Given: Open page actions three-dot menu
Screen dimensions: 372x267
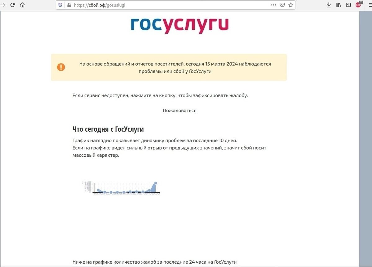Looking at the screenshot, I should click(273, 5).
